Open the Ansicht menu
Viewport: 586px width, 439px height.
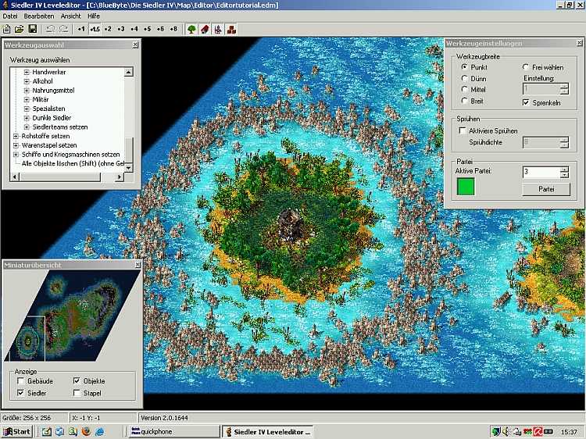click(x=70, y=16)
